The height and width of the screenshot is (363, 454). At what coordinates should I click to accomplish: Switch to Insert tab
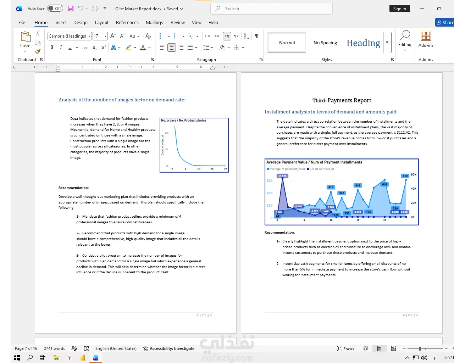click(60, 22)
